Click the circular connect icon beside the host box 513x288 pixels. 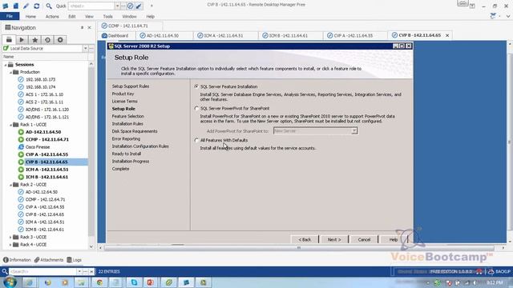[x=130, y=6]
